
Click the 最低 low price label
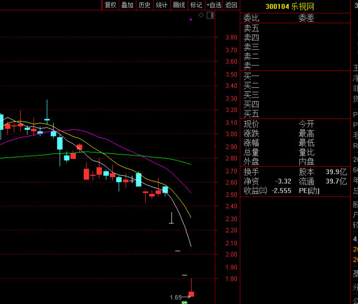[307, 143]
